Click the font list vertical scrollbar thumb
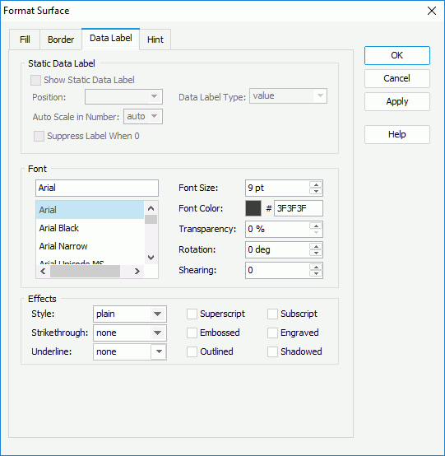 [x=151, y=220]
